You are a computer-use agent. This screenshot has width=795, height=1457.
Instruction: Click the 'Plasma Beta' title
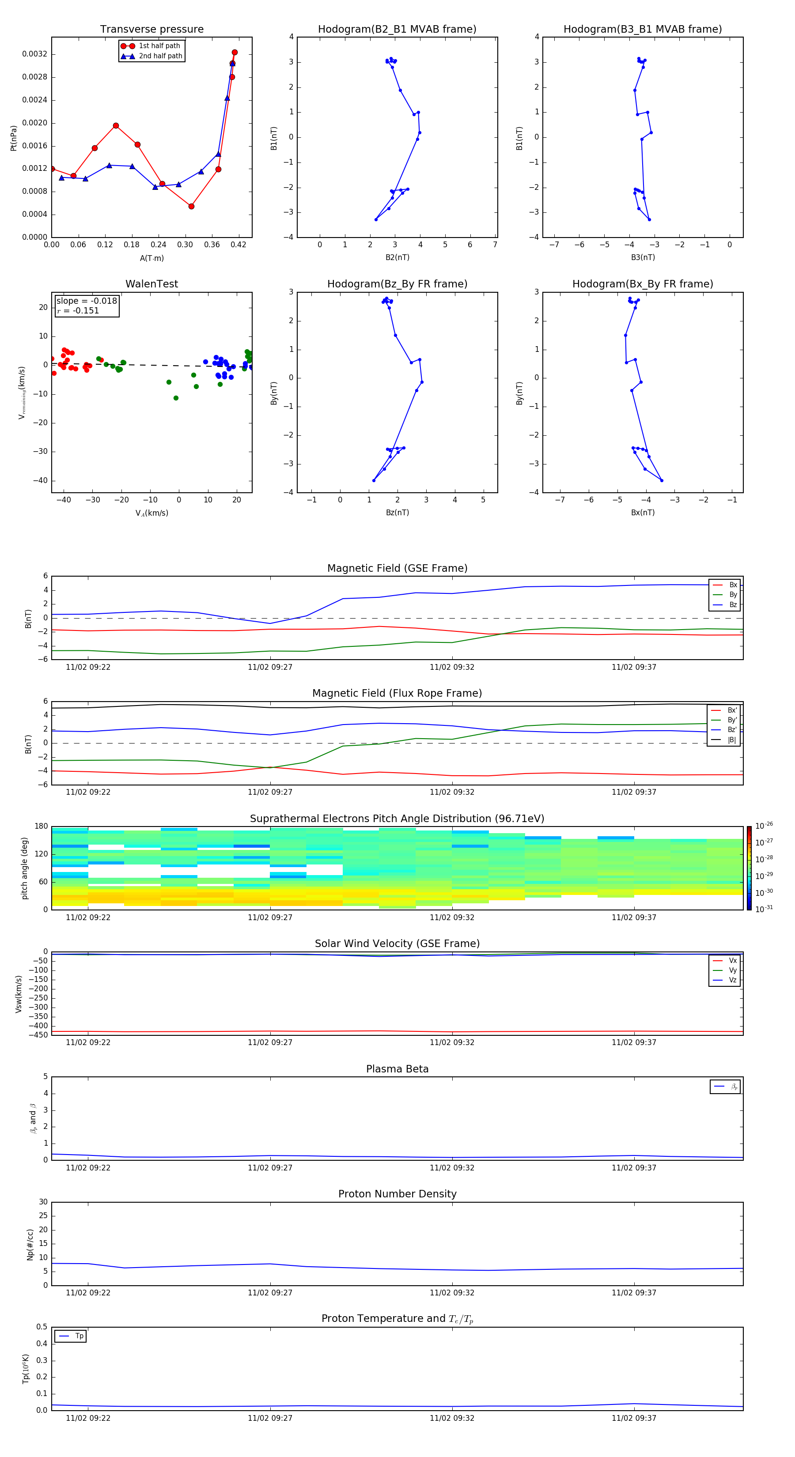[x=397, y=1069]
